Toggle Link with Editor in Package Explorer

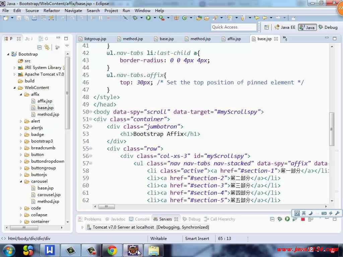tap(47, 47)
